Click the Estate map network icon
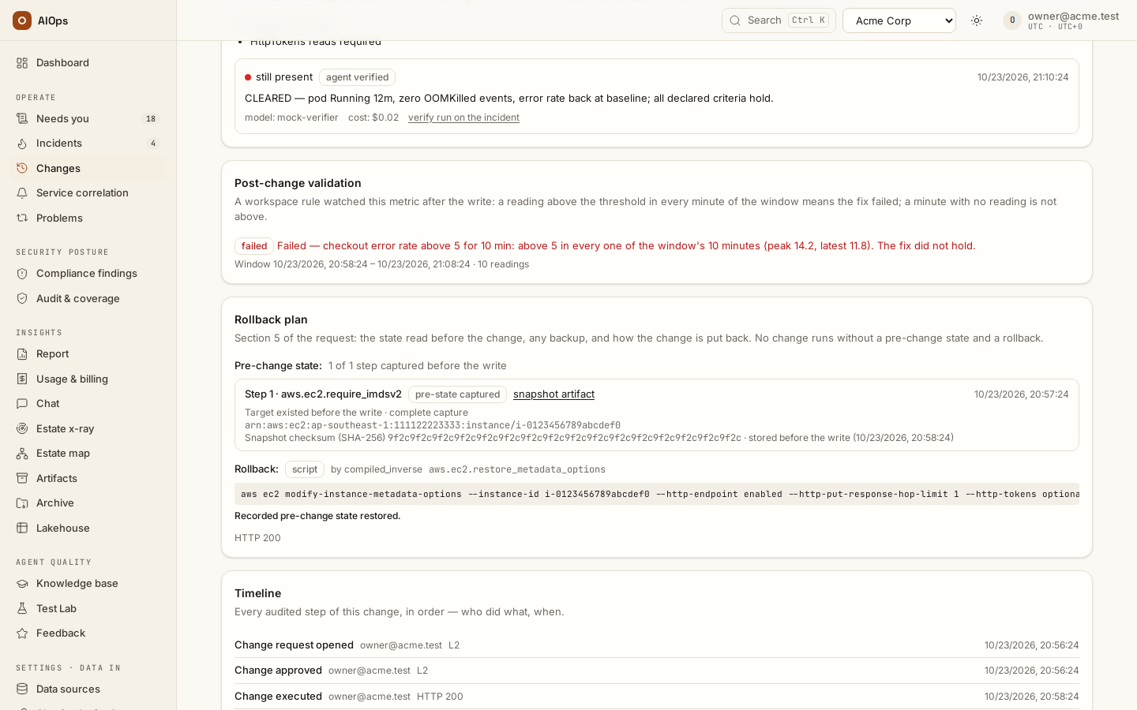Screen dimensions: 1137x710 point(22,454)
